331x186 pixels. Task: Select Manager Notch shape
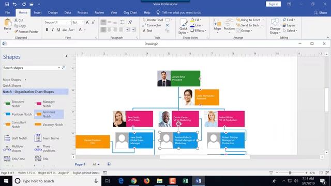tap(45, 104)
